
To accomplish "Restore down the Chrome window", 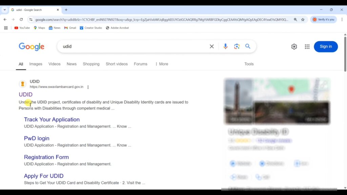I will pyautogui.click(x=331, y=10).
